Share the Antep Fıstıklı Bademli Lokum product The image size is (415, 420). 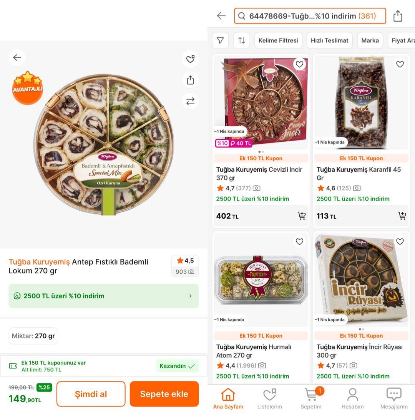190,80
